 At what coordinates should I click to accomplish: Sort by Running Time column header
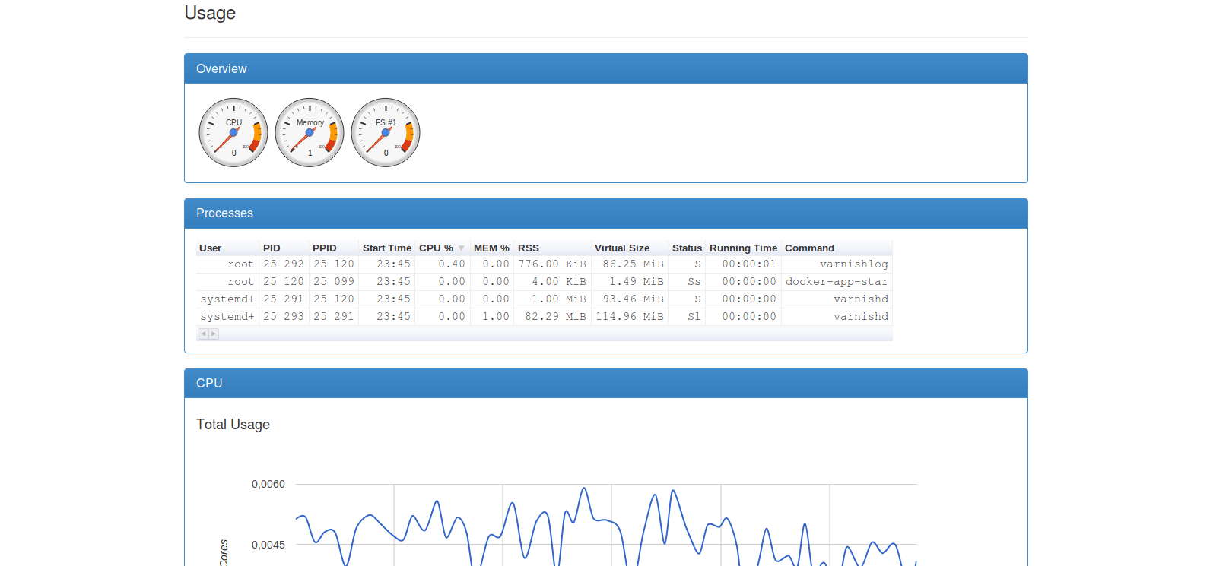743,248
